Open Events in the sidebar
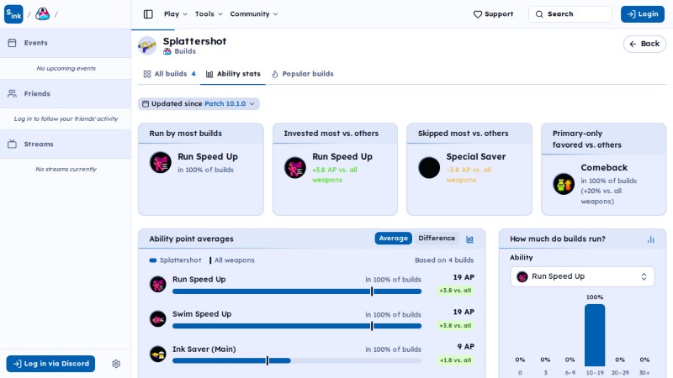The width and height of the screenshot is (673, 378). (66, 43)
